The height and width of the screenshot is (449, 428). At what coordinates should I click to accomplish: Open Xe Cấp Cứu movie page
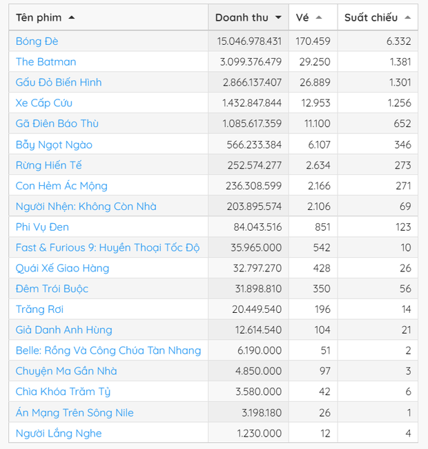44,103
